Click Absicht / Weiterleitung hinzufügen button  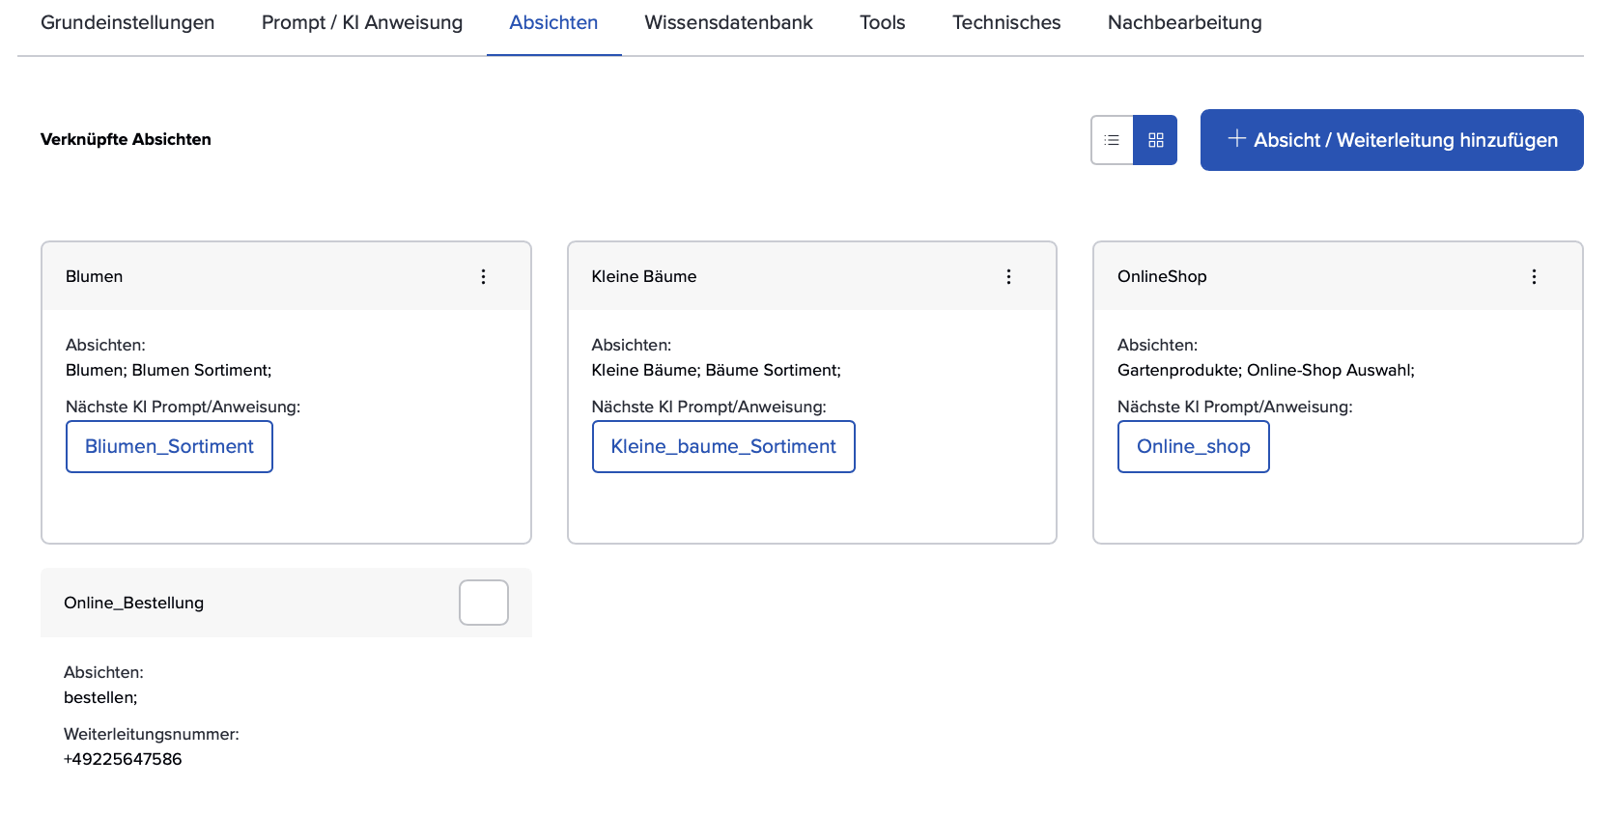pos(1391,140)
